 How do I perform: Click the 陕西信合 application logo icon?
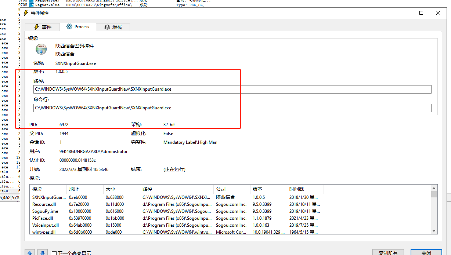click(41, 49)
